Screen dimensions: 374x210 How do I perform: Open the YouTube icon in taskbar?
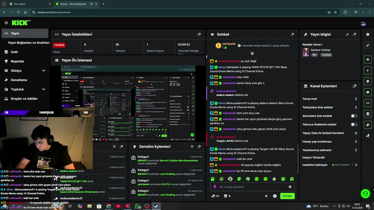(x=118, y=206)
